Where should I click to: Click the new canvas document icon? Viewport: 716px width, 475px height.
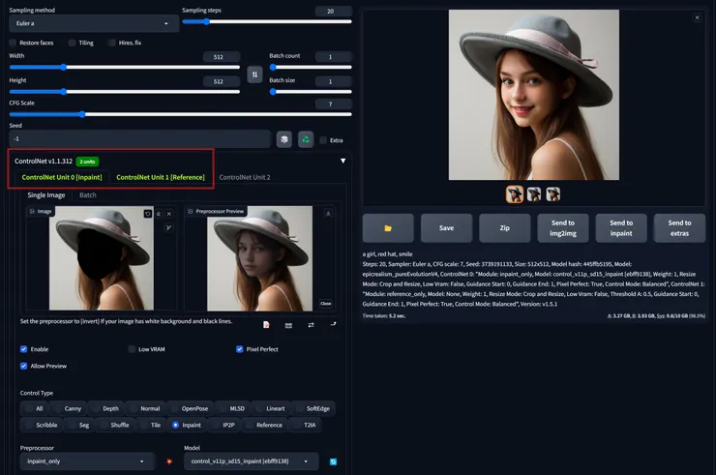click(266, 325)
